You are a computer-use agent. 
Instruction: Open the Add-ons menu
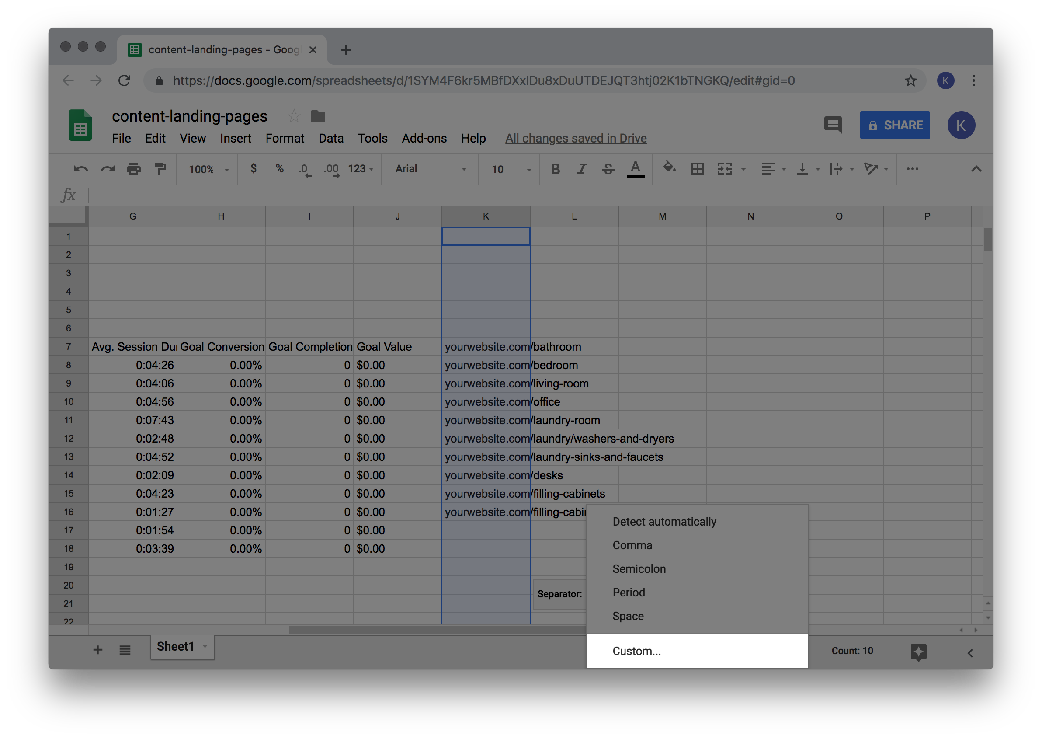(x=424, y=138)
